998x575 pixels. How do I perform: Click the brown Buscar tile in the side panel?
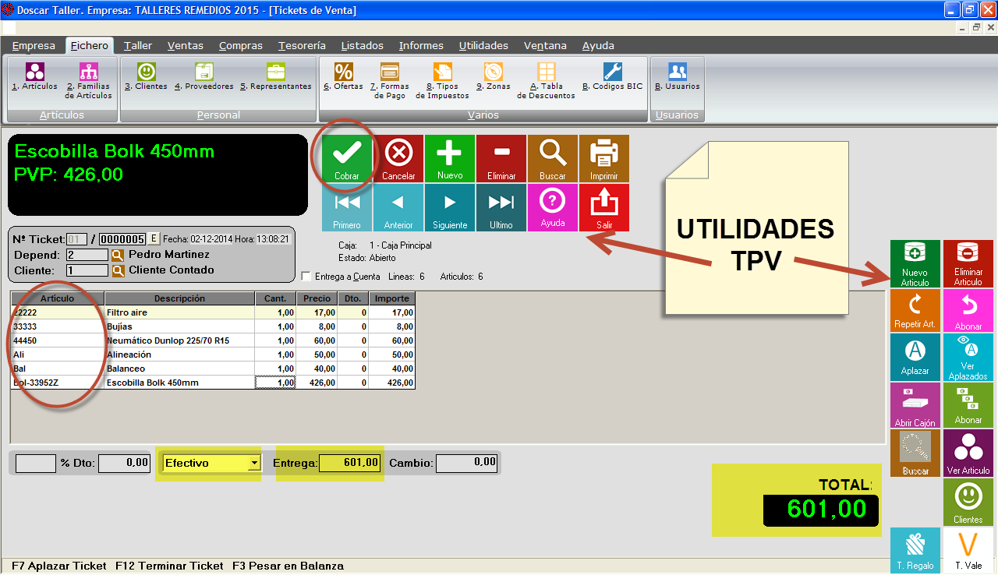(x=915, y=453)
